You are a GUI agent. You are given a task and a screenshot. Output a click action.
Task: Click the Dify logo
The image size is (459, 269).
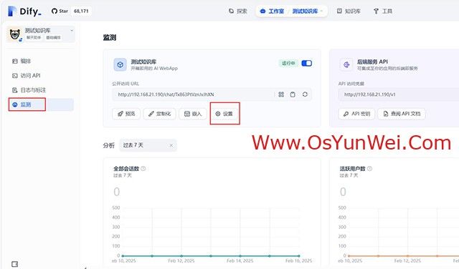click(x=24, y=11)
